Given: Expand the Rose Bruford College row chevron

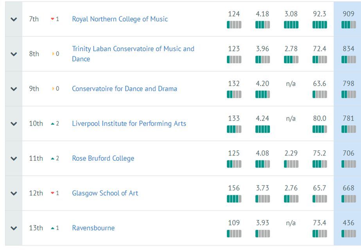Looking at the screenshot, I should click(14, 158).
